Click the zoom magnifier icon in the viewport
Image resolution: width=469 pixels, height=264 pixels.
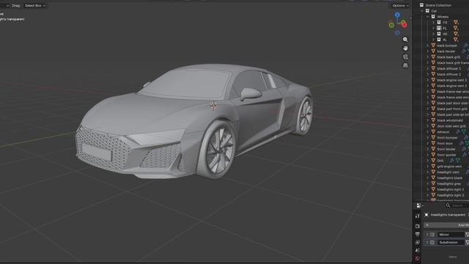(x=405, y=40)
